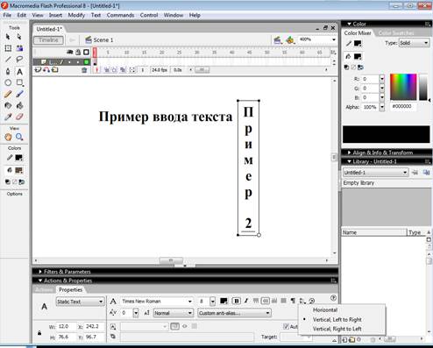Select the Rectangle tool
Screen dimensions: 433x348
click(x=19, y=82)
